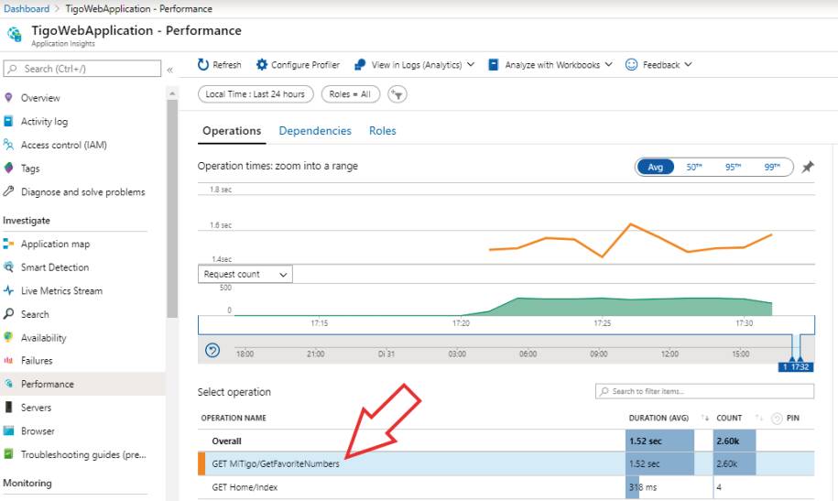This screenshot has width=838, height=501.
Task: Click the View in Logs analytics icon
Action: point(360,65)
